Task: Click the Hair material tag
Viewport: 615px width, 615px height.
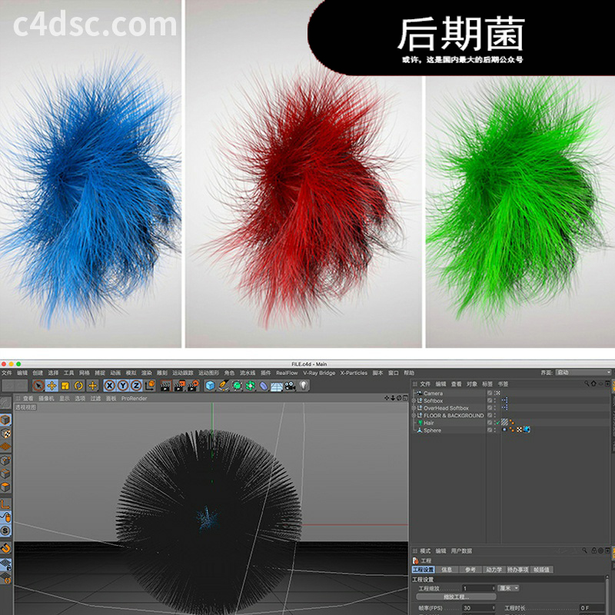Action: coord(505,422)
